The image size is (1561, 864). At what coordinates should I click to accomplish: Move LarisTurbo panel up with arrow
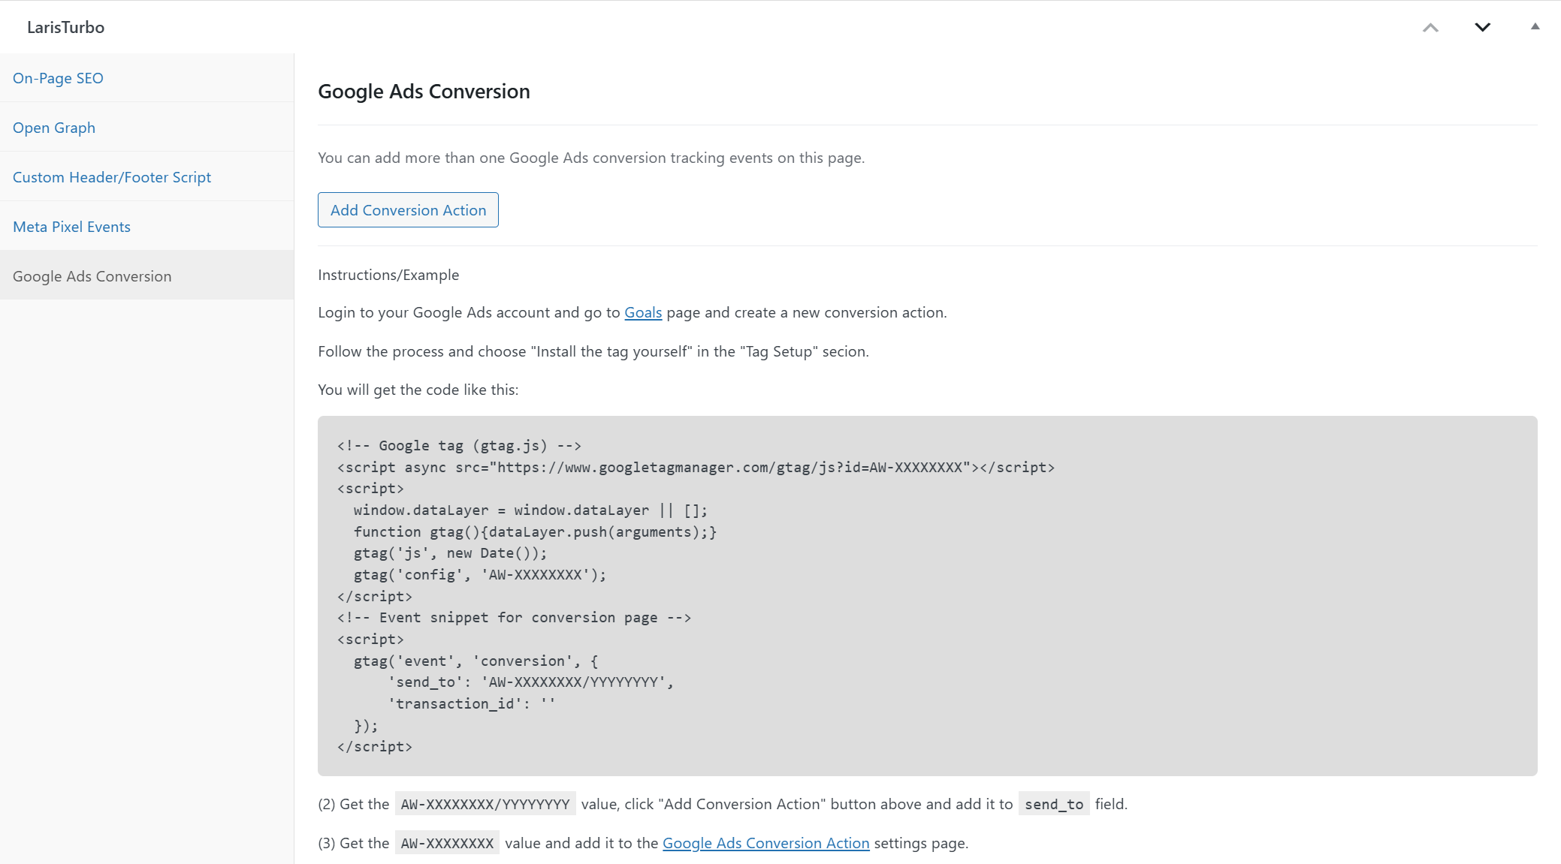(x=1430, y=28)
